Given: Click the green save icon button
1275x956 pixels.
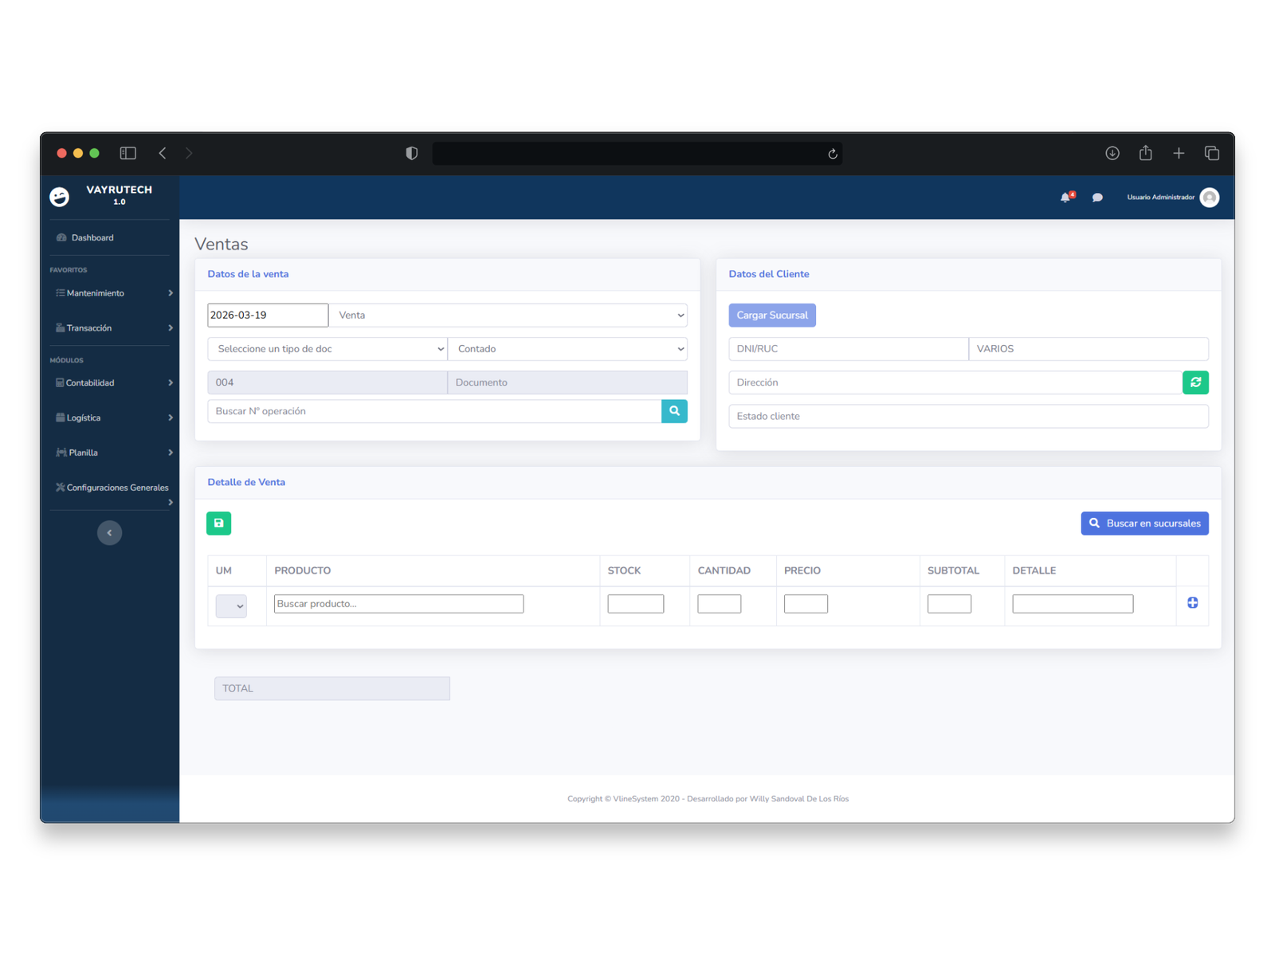Looking at the screenshot, I should tap(218, 523).
